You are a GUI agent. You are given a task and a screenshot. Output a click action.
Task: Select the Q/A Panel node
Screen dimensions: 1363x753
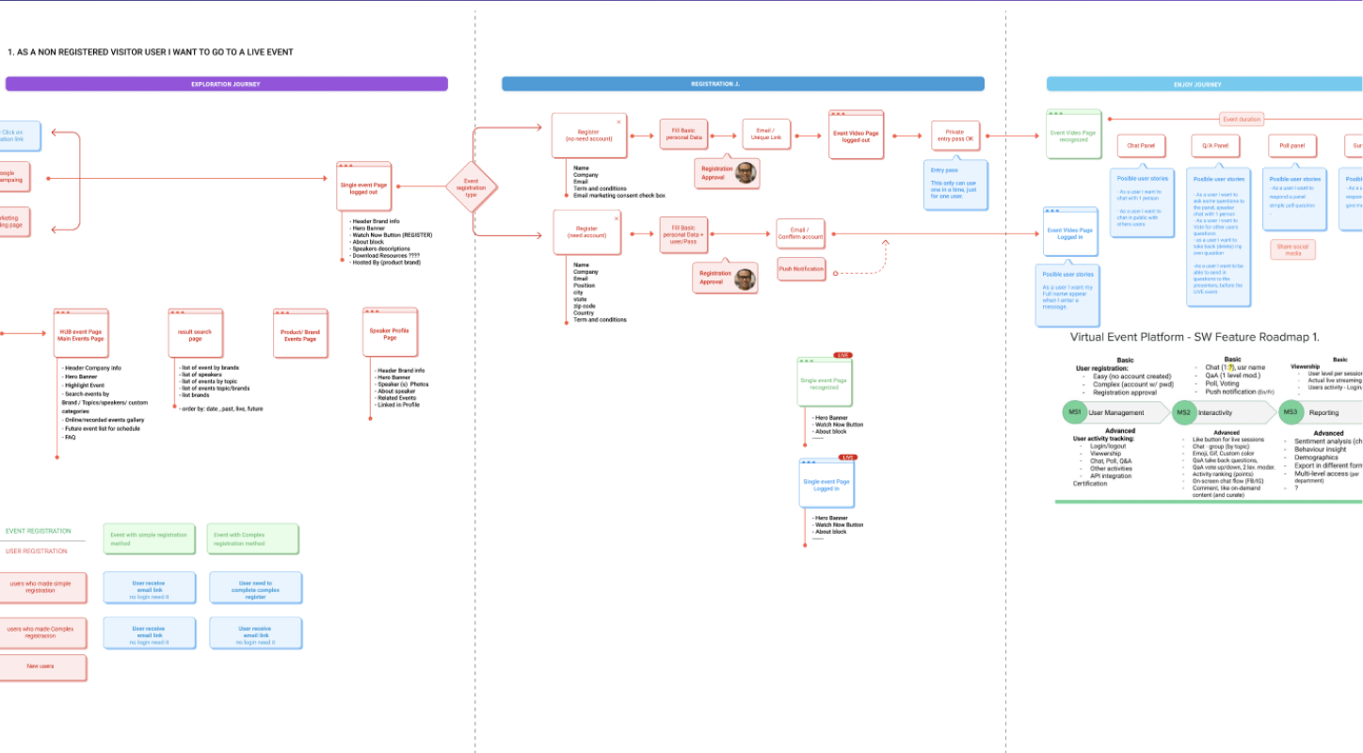[x=1214, y=146]
